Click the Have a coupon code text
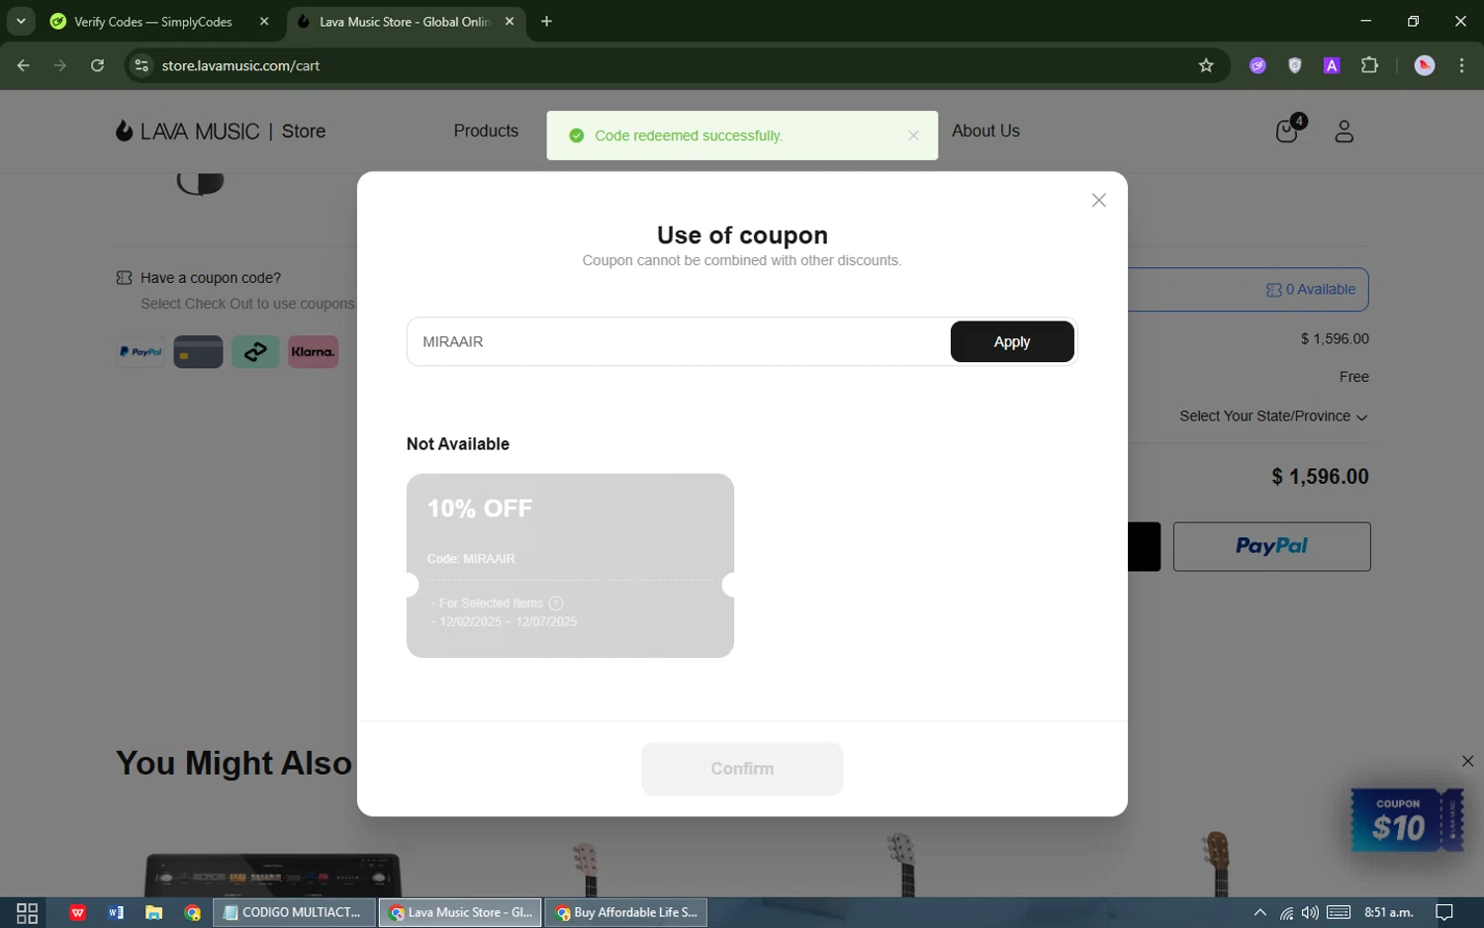 click(211, 278)
